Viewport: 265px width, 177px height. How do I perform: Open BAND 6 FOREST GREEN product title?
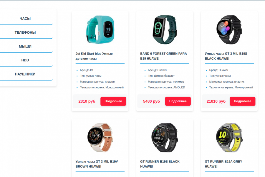coord(164,56)
